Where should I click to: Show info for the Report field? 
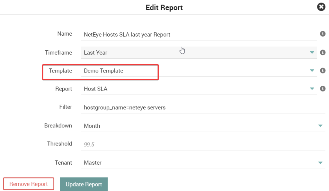(323, 89)
